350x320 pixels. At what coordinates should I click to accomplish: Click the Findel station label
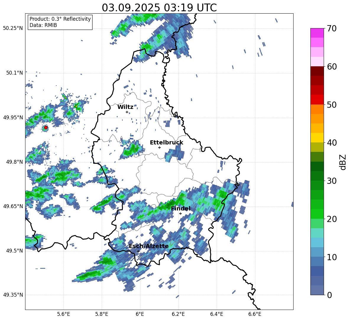coord(181,208)
